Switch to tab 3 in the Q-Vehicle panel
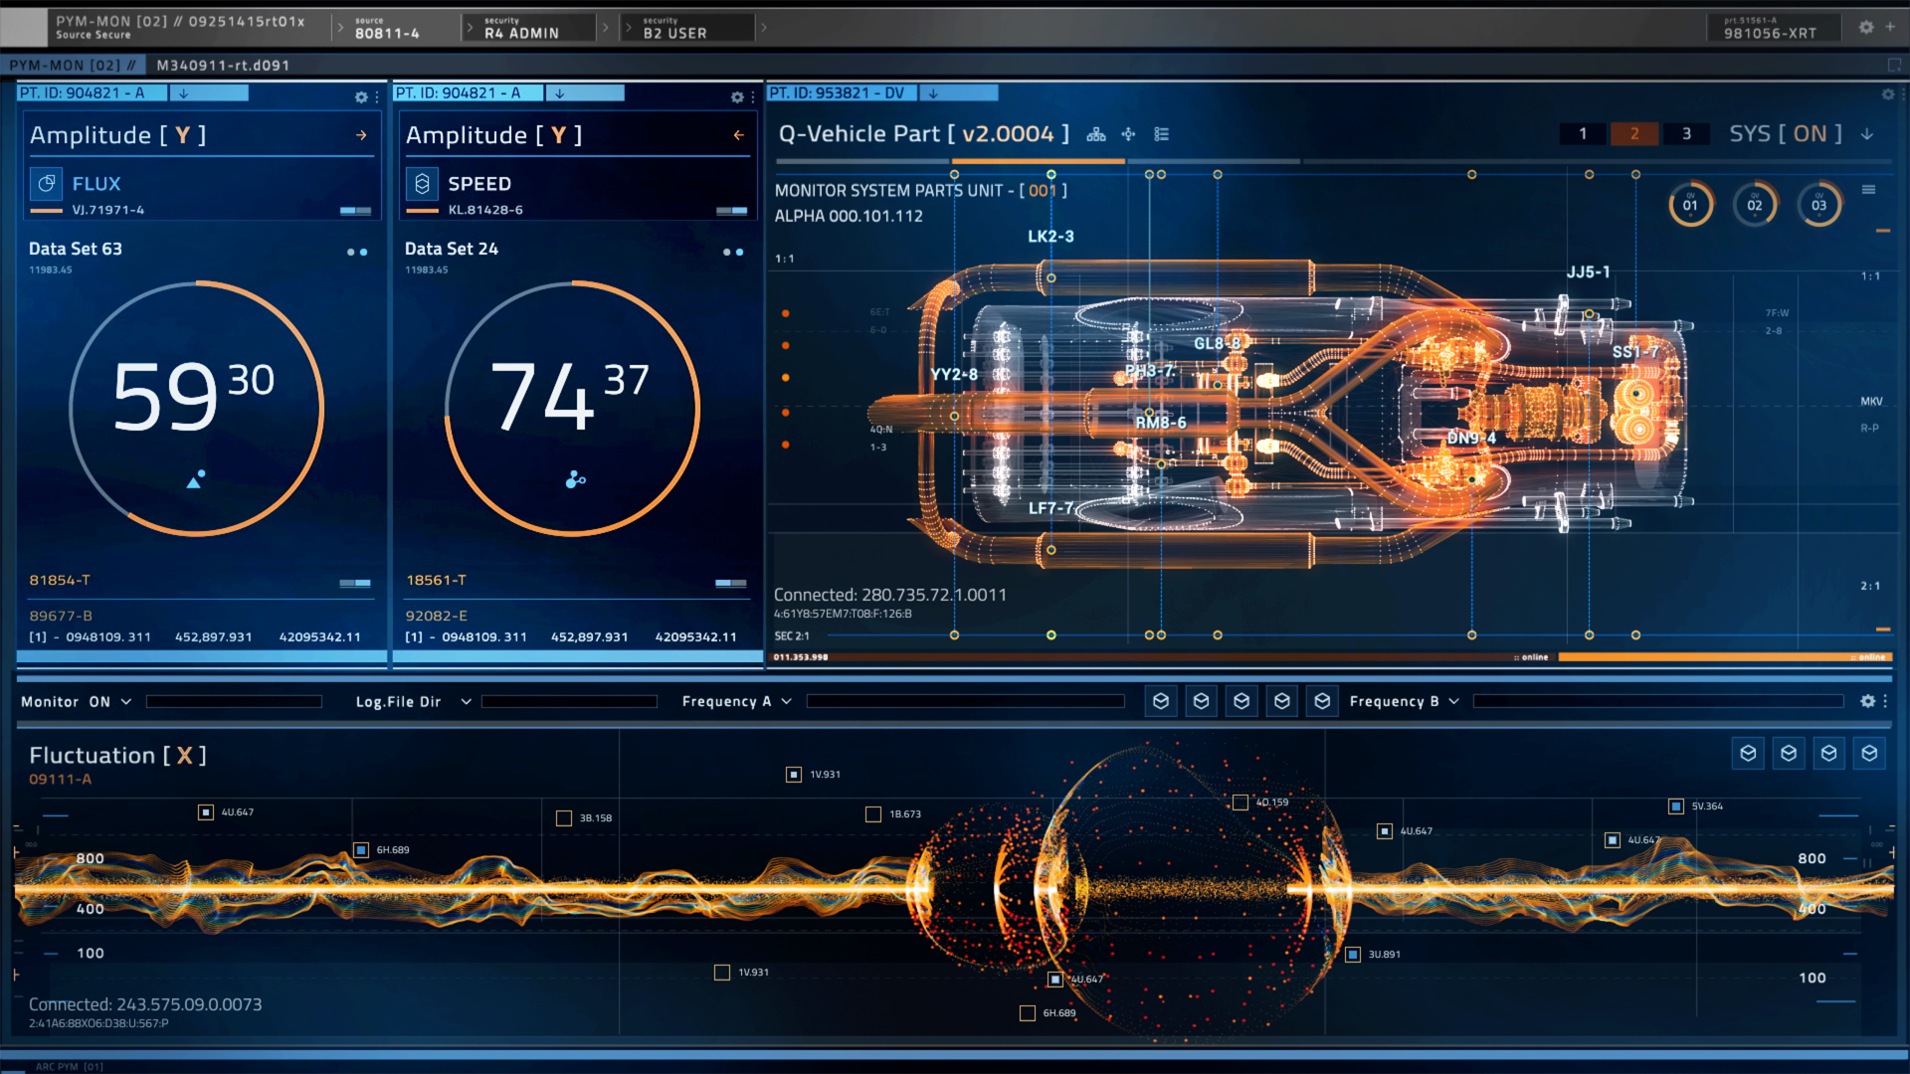The height and width of the screenshot is (1074, 1910). point(1686,134)
